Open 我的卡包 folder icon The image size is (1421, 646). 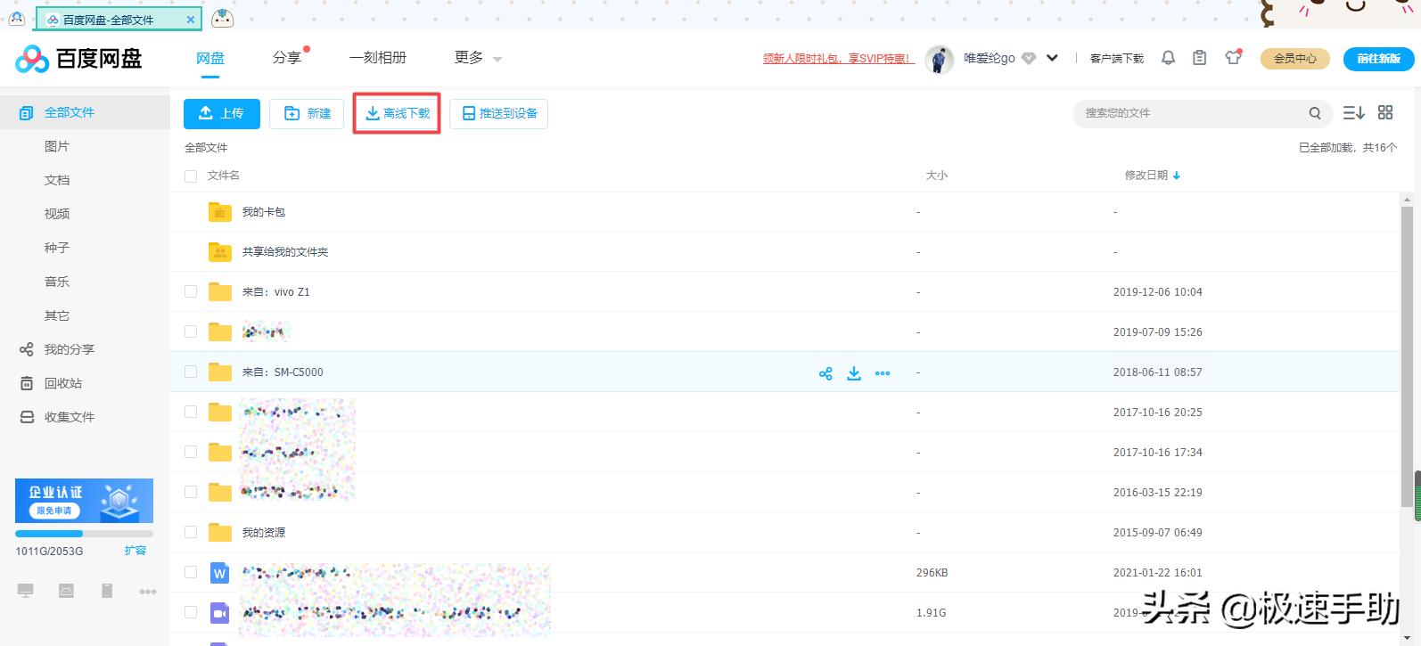(219, 212)
